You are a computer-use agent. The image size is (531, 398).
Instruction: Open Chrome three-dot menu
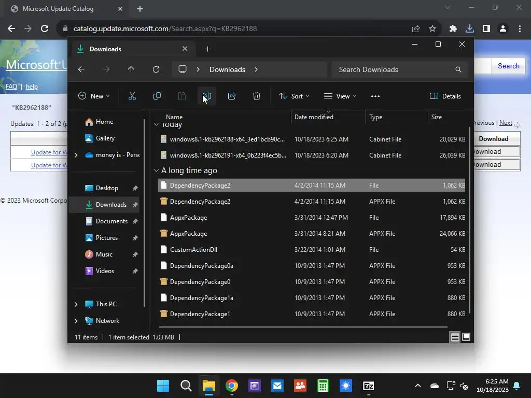[520, 29]
